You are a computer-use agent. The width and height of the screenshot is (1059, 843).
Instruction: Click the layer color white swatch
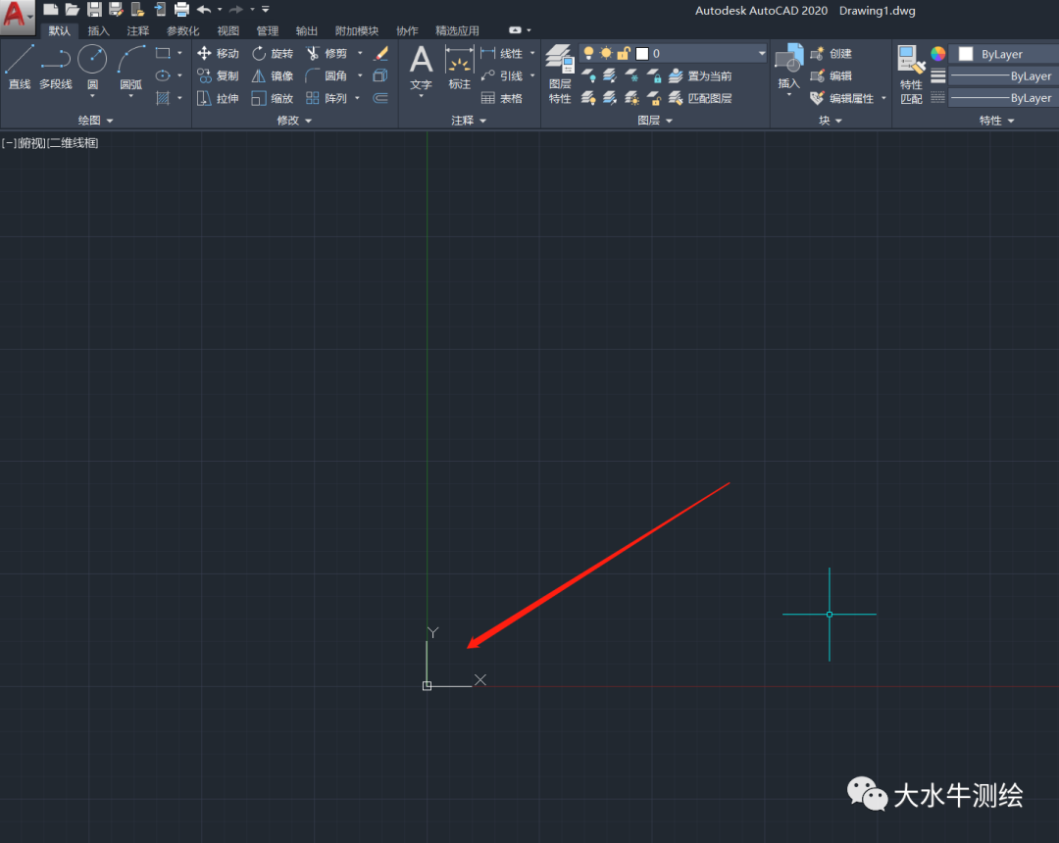pyautogui.click(x=642, y=54)
